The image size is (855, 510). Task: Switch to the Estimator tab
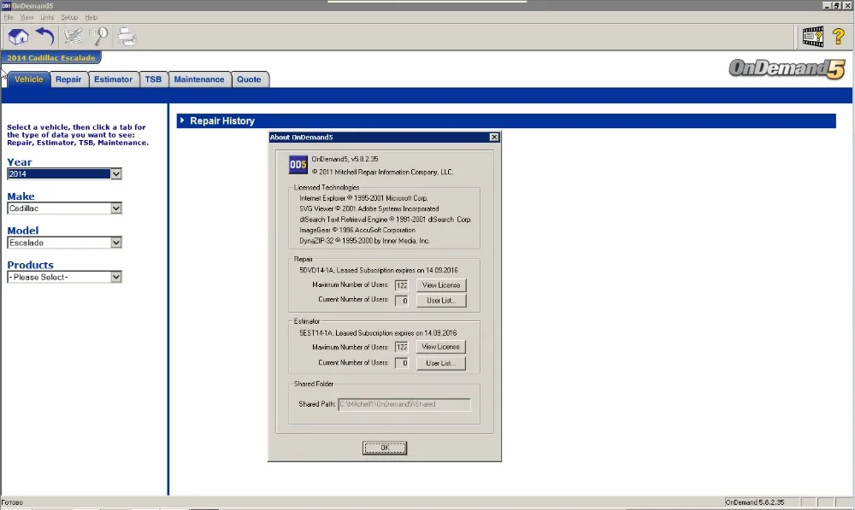tap(113, 79)
